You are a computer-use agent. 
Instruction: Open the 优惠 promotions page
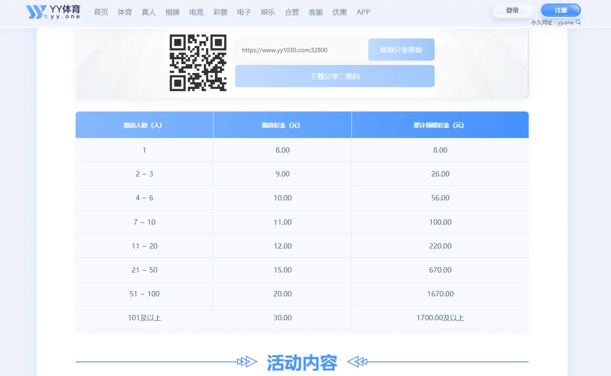(x=339, y=12)
